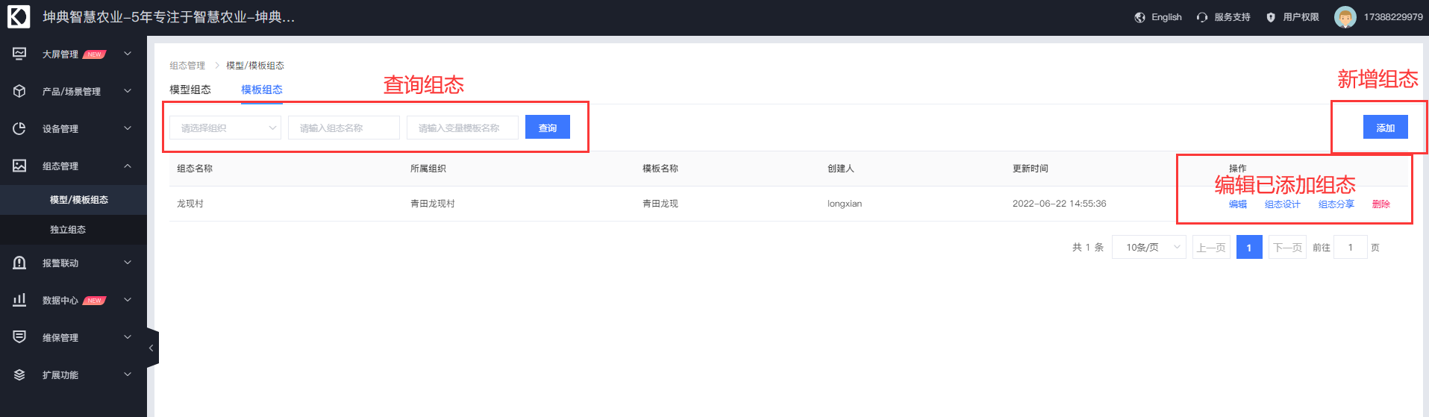This screenshot has width=1429, height=417.
Task: Click the 模板名称 column header
Action: pyautogui.click(x=660, y=169)
